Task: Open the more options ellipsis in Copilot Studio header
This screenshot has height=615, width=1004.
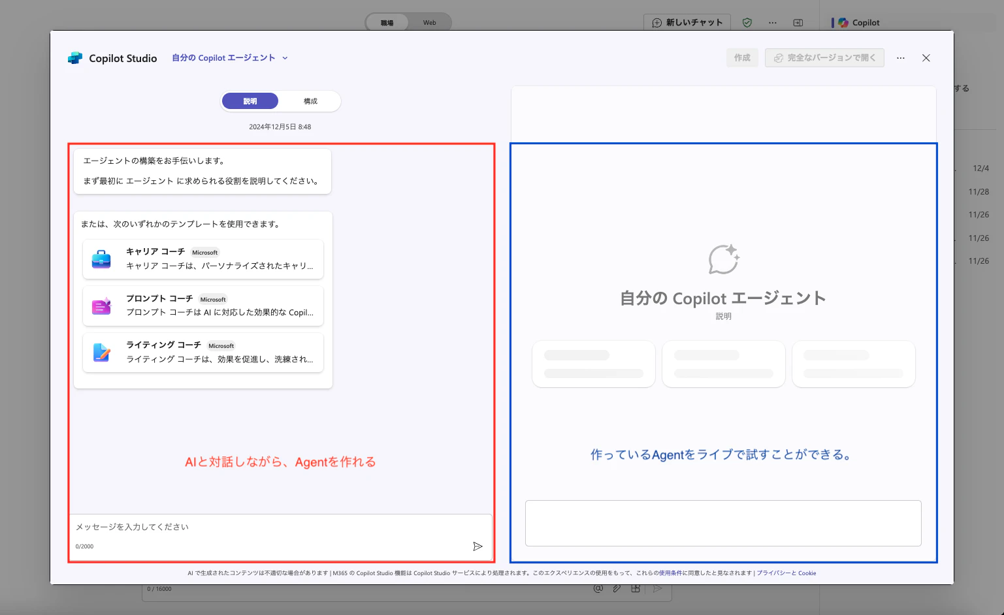Action: coord(901,58)
